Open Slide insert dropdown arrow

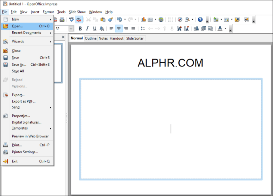[221, 19]
